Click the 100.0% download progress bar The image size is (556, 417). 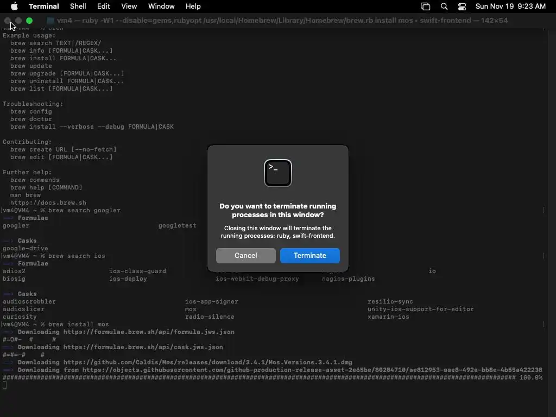[x=273, y=378]
